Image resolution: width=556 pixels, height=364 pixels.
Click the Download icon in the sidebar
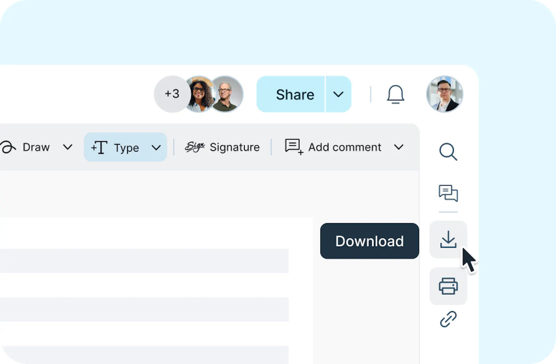pyautogui.click(x=449, y=240)
